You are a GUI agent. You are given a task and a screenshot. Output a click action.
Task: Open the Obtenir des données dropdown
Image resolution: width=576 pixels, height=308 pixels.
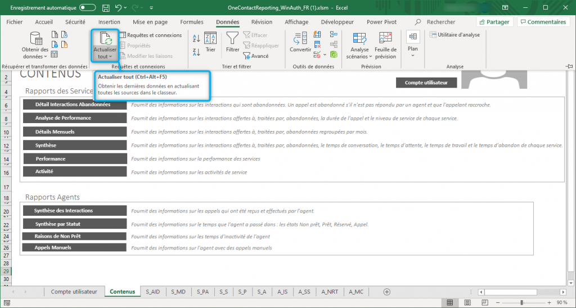click(x=35, y=45)
